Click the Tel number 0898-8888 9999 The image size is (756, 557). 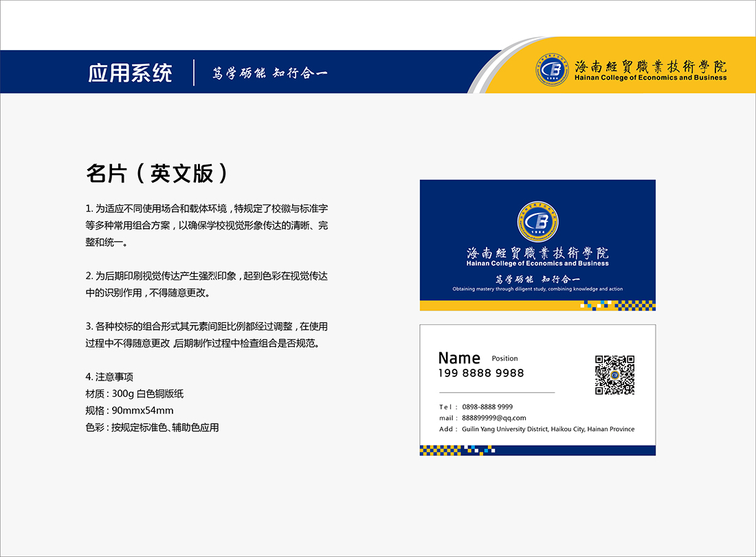(x=487, y=407)
